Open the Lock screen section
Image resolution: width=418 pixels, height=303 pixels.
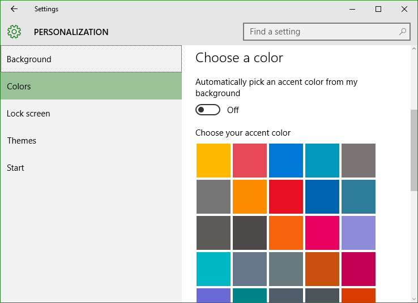(x=91, y=113)
